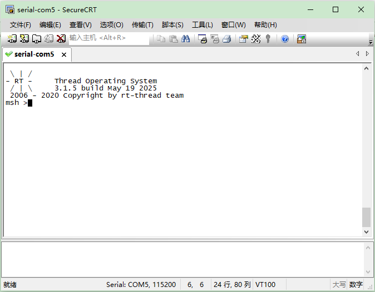Click 'Thread Operating System' banner text
The width and height of the screenshot is (375, 292).
point(106,81)
